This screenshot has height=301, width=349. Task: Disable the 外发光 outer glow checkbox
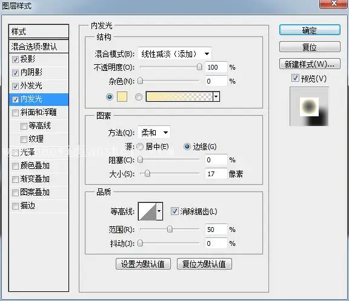click(x=15, y=87)
